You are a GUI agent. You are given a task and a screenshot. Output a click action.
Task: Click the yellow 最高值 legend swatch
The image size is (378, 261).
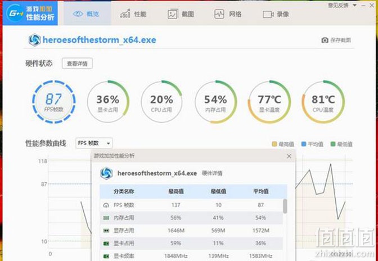[x=274, y=144]
